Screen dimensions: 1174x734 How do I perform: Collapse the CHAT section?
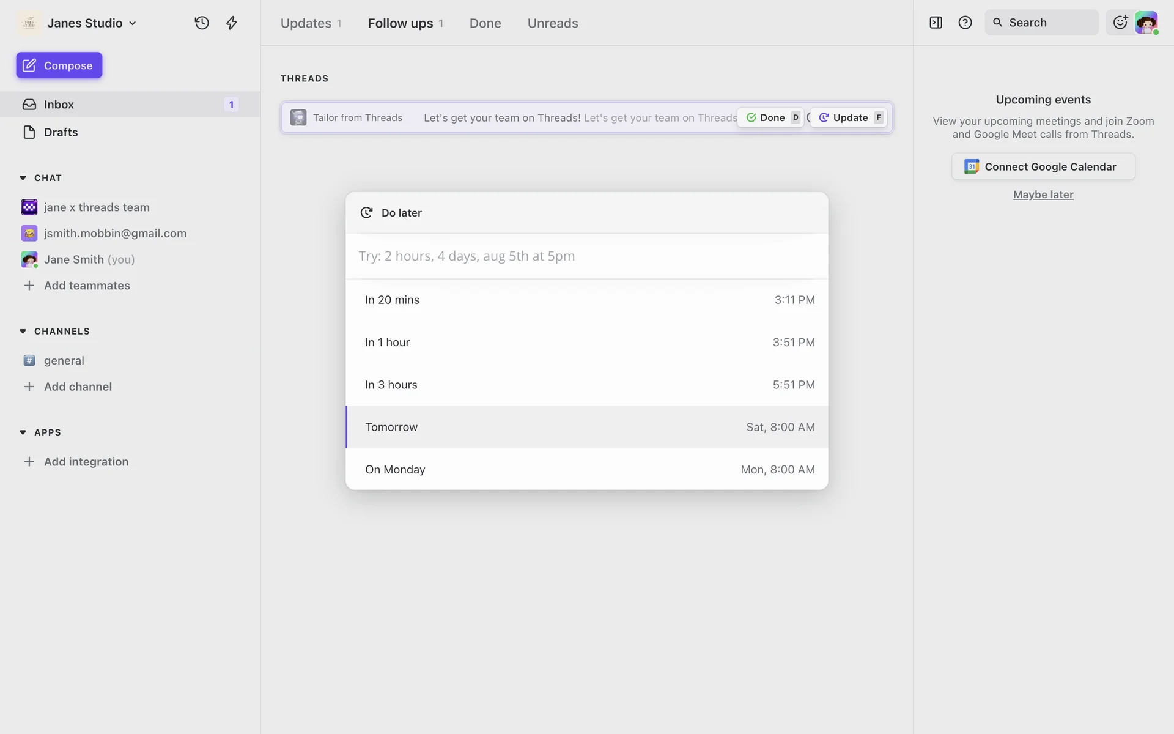coord(23,178)
